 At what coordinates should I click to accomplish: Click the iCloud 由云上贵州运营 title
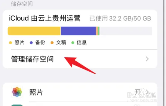coord(45,18)
